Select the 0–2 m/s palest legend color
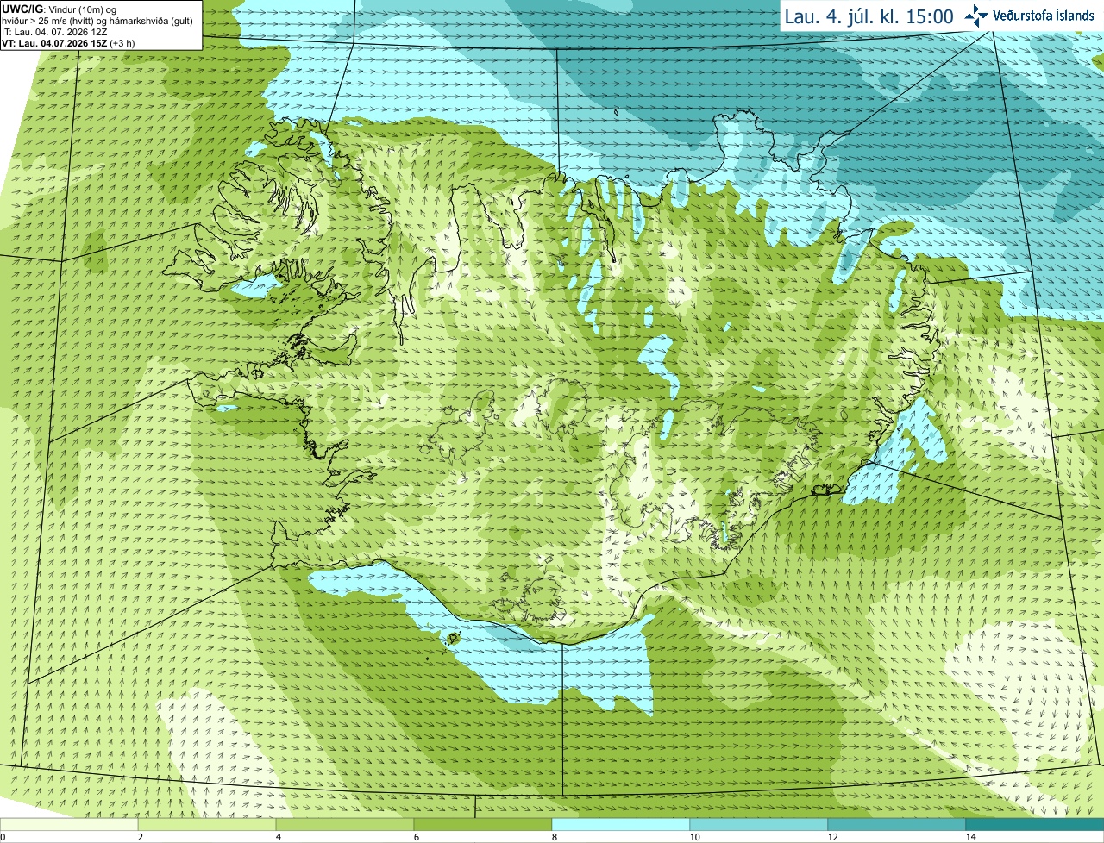This screenshot has height=843, width=1104. [69, 824]
